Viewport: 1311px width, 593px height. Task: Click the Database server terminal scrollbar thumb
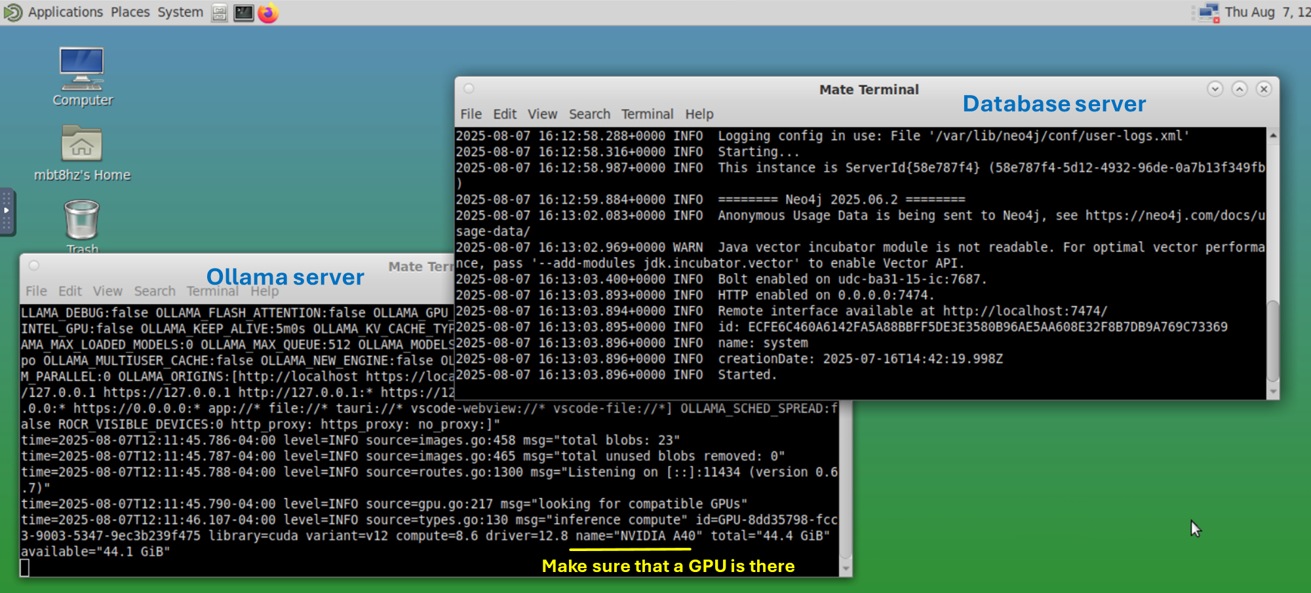tap(1272, 340)
